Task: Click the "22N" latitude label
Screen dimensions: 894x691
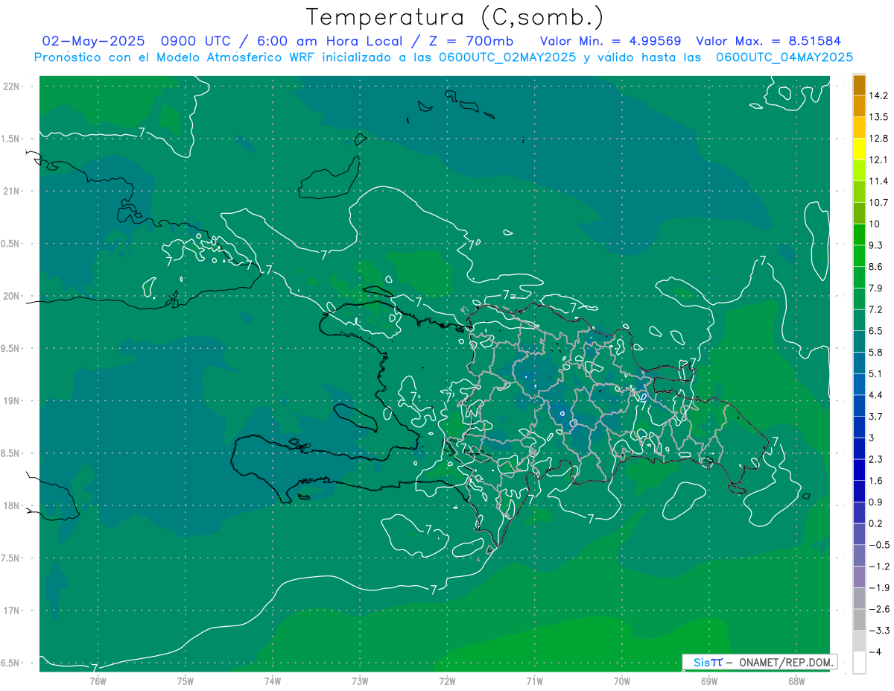Action: (11, 86)
